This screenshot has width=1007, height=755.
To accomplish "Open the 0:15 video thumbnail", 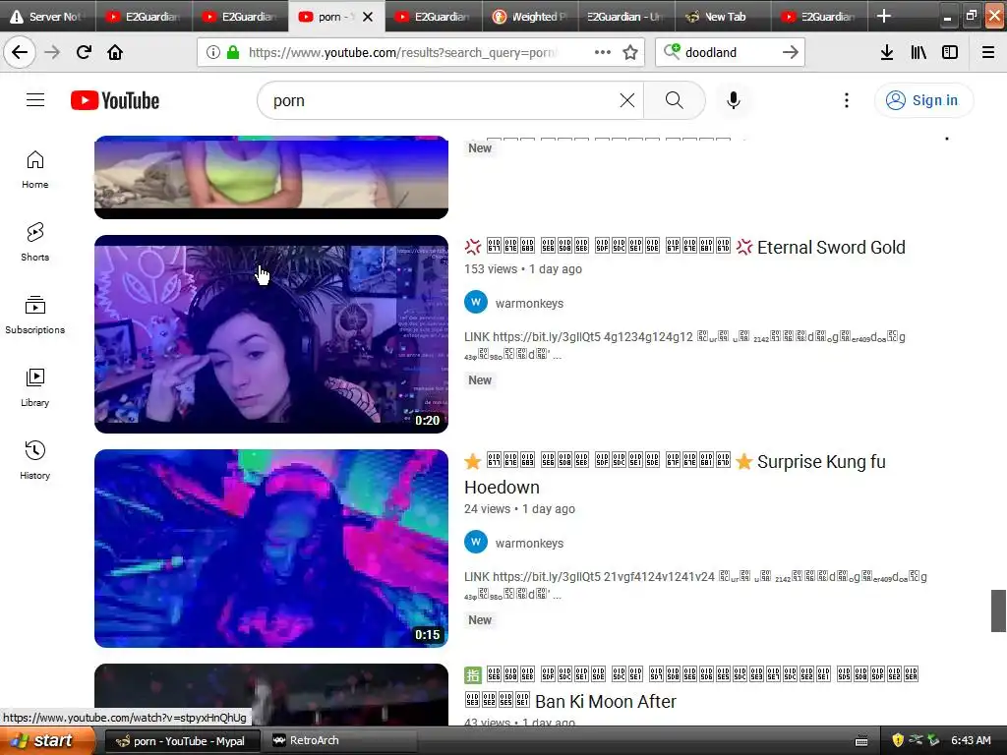I will pos(271,549).
